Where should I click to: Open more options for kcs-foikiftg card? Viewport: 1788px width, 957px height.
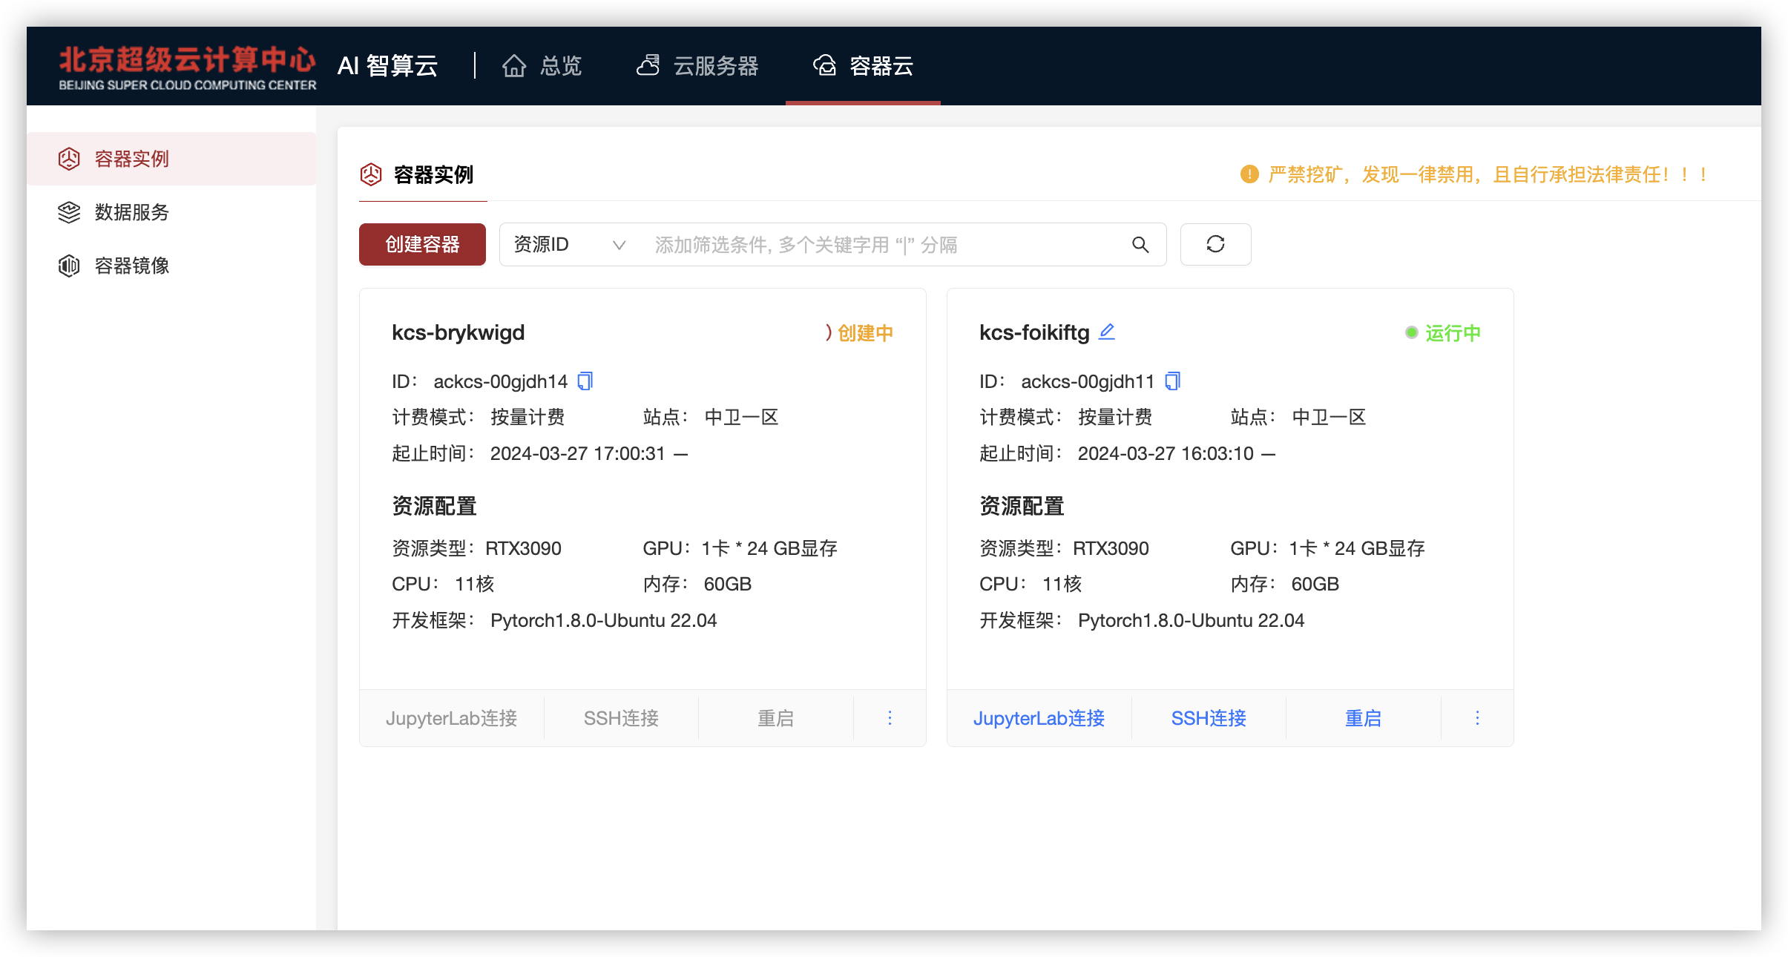click(x=1477, y=717)
